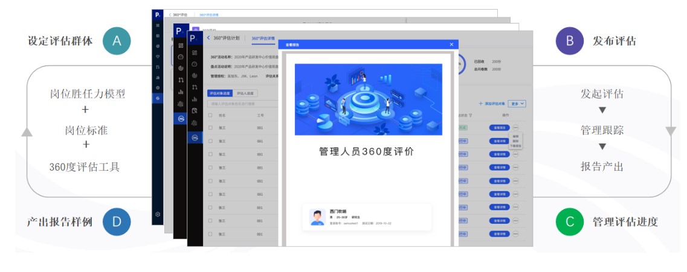Check the first 张三 row checkbox

click(x=210, y=128)
